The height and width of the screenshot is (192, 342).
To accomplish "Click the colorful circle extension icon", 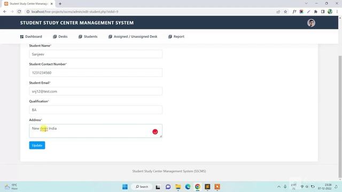I will point(301,12).
